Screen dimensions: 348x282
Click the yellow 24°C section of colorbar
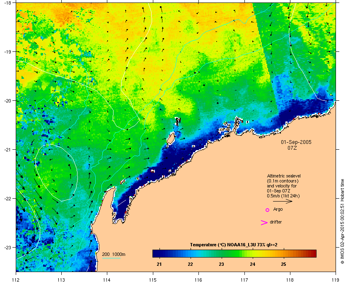point(253,253)
